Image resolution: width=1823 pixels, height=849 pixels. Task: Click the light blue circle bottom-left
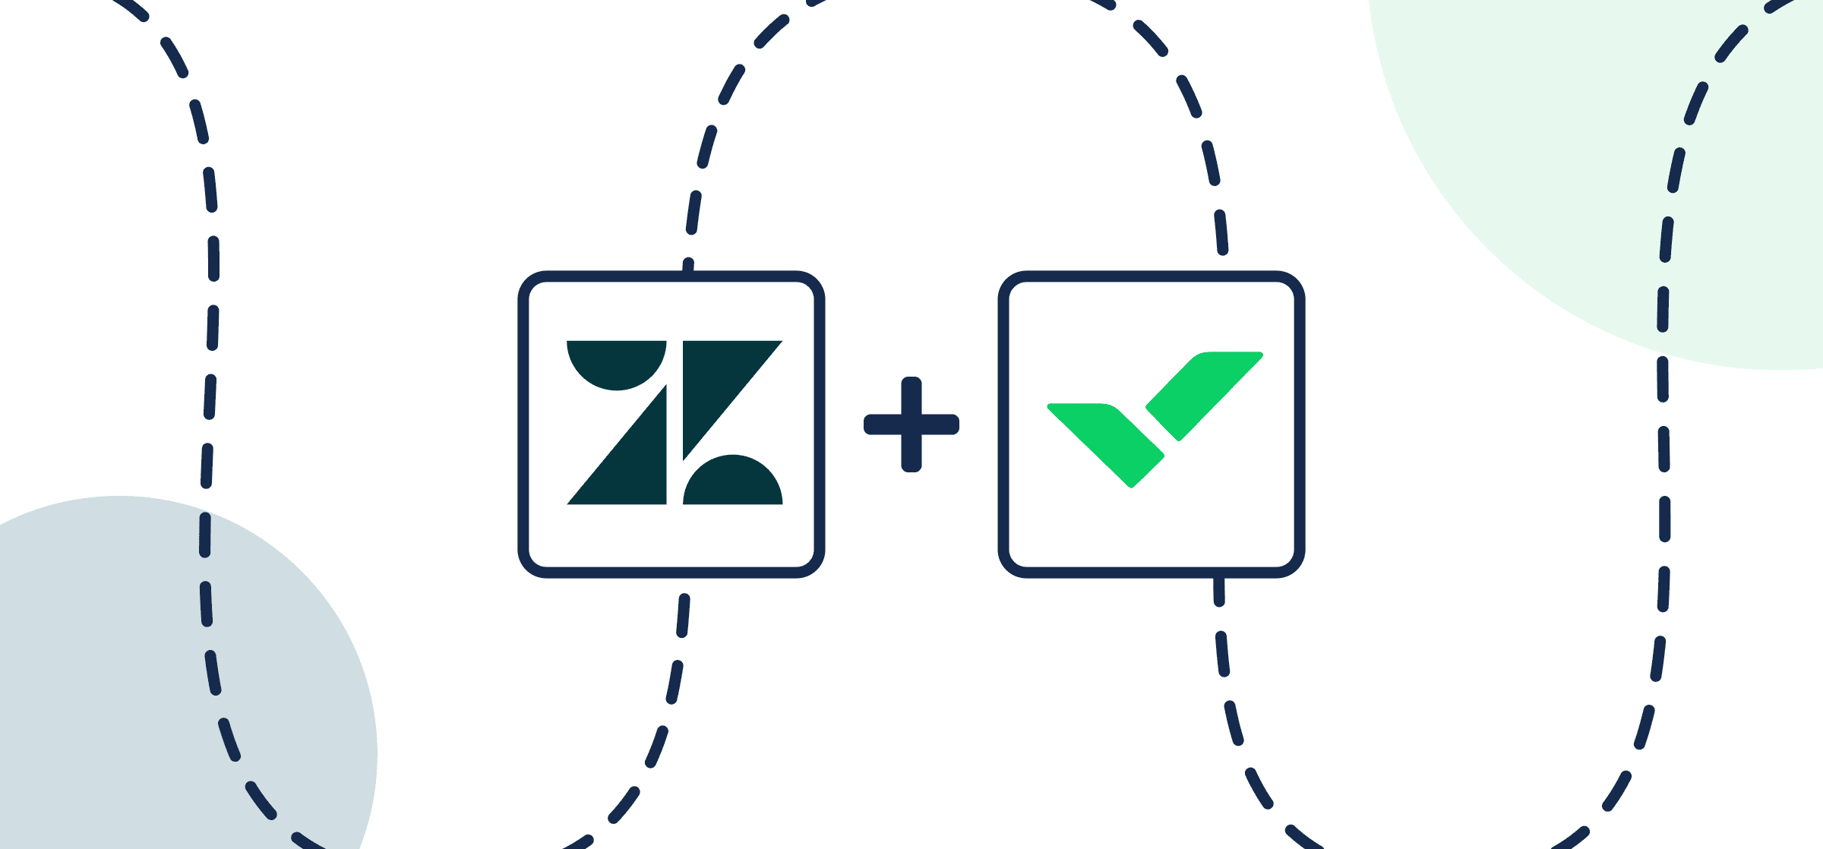pos(116,721)
